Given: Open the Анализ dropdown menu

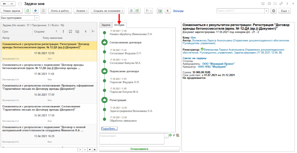Looking at the screenshot, I should 81,11.
